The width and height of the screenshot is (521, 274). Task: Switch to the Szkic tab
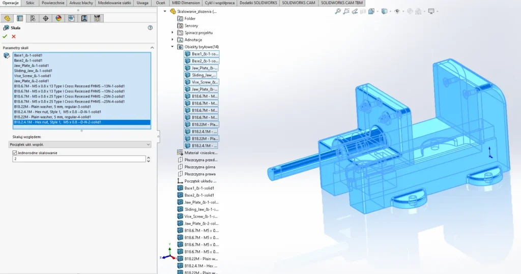point(30,3)
